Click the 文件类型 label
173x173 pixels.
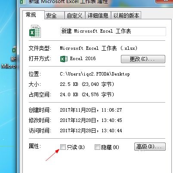point(40,49)
